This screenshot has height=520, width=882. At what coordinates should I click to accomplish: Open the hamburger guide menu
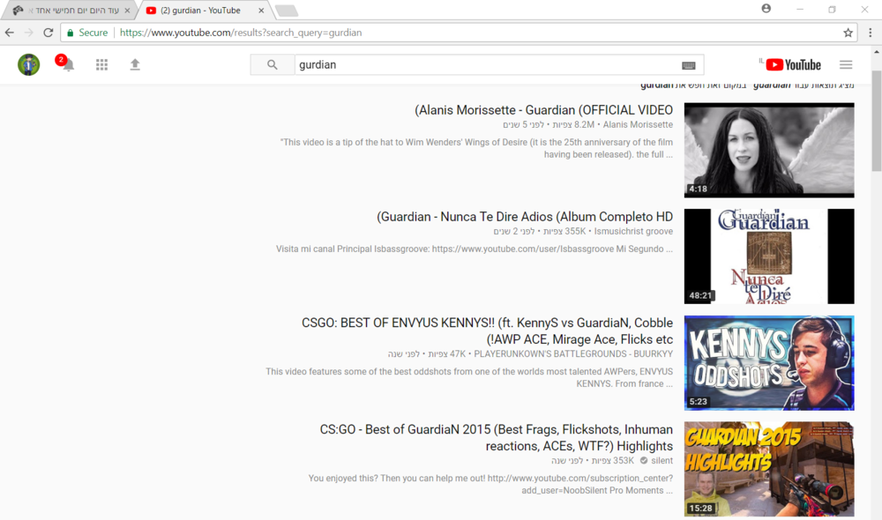[846, 64]
